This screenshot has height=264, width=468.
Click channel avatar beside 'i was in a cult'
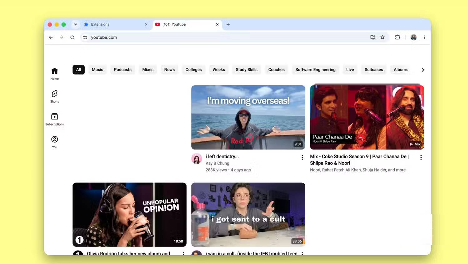pos(197,253)
